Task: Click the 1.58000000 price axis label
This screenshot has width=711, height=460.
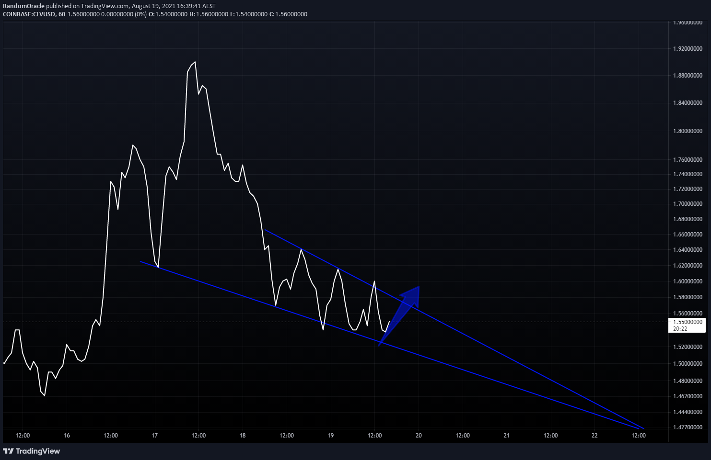Action: 688,297
